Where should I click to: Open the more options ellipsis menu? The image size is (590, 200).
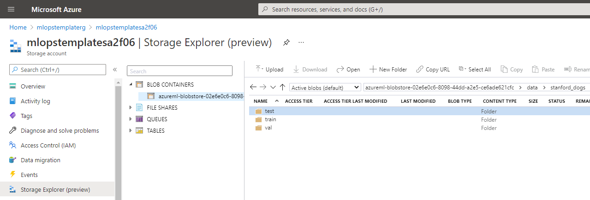point(301,42)
